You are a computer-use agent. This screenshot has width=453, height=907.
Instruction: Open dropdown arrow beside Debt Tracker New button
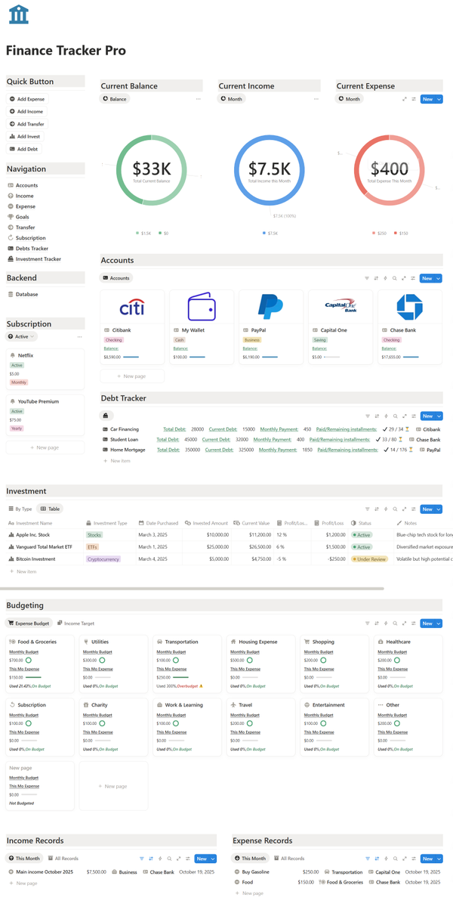pyautogui.click(x=439, y=416)
